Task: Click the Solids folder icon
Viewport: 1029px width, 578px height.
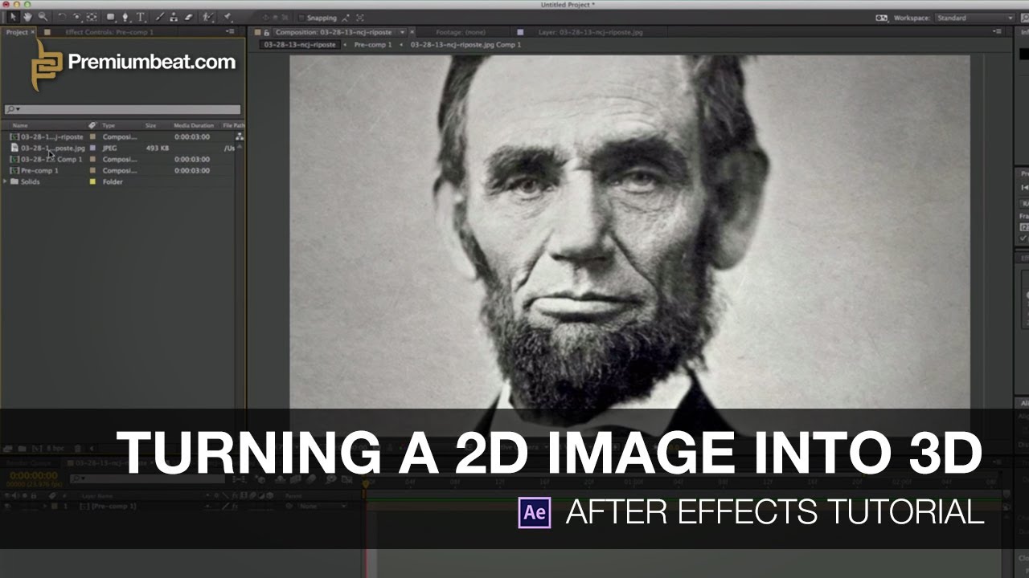Action: 14,182
